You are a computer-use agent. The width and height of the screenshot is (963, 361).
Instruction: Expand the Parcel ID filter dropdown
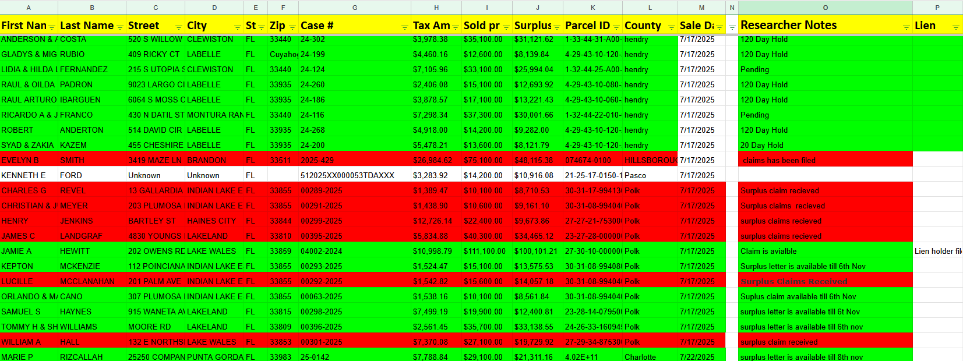[x=616, y=27]
